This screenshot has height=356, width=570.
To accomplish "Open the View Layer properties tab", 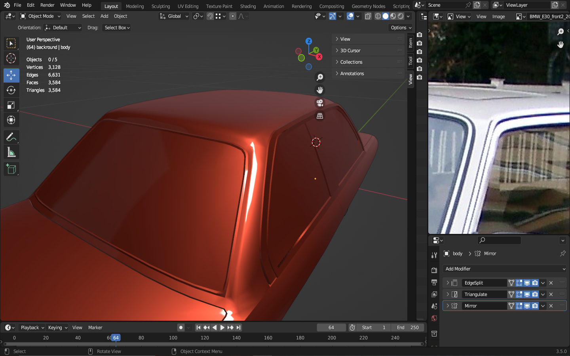I will coord(434,294).
